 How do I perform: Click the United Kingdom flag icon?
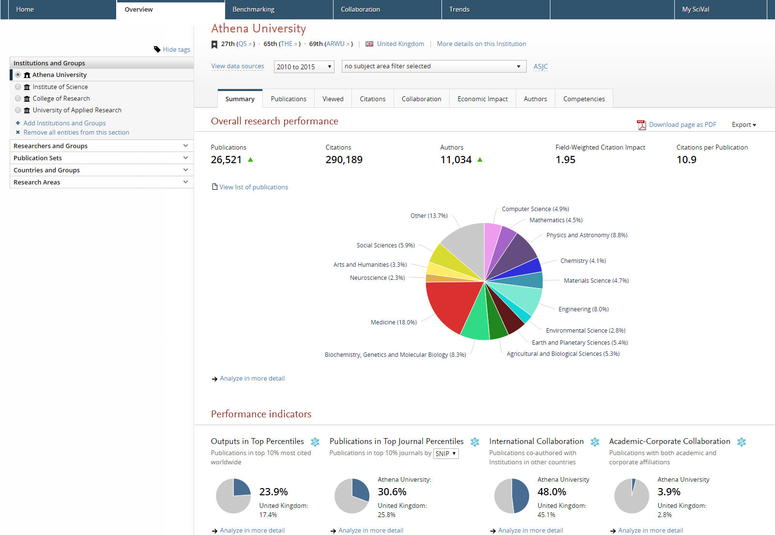click(369, 44)
